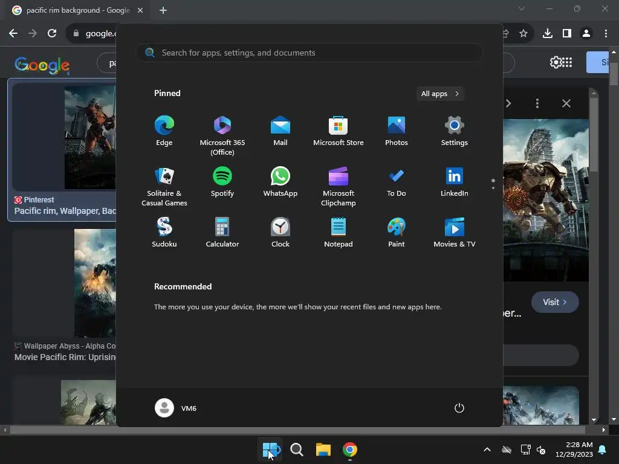
Task: Click the Visit button in image preview
Action: tap(555, 302)
